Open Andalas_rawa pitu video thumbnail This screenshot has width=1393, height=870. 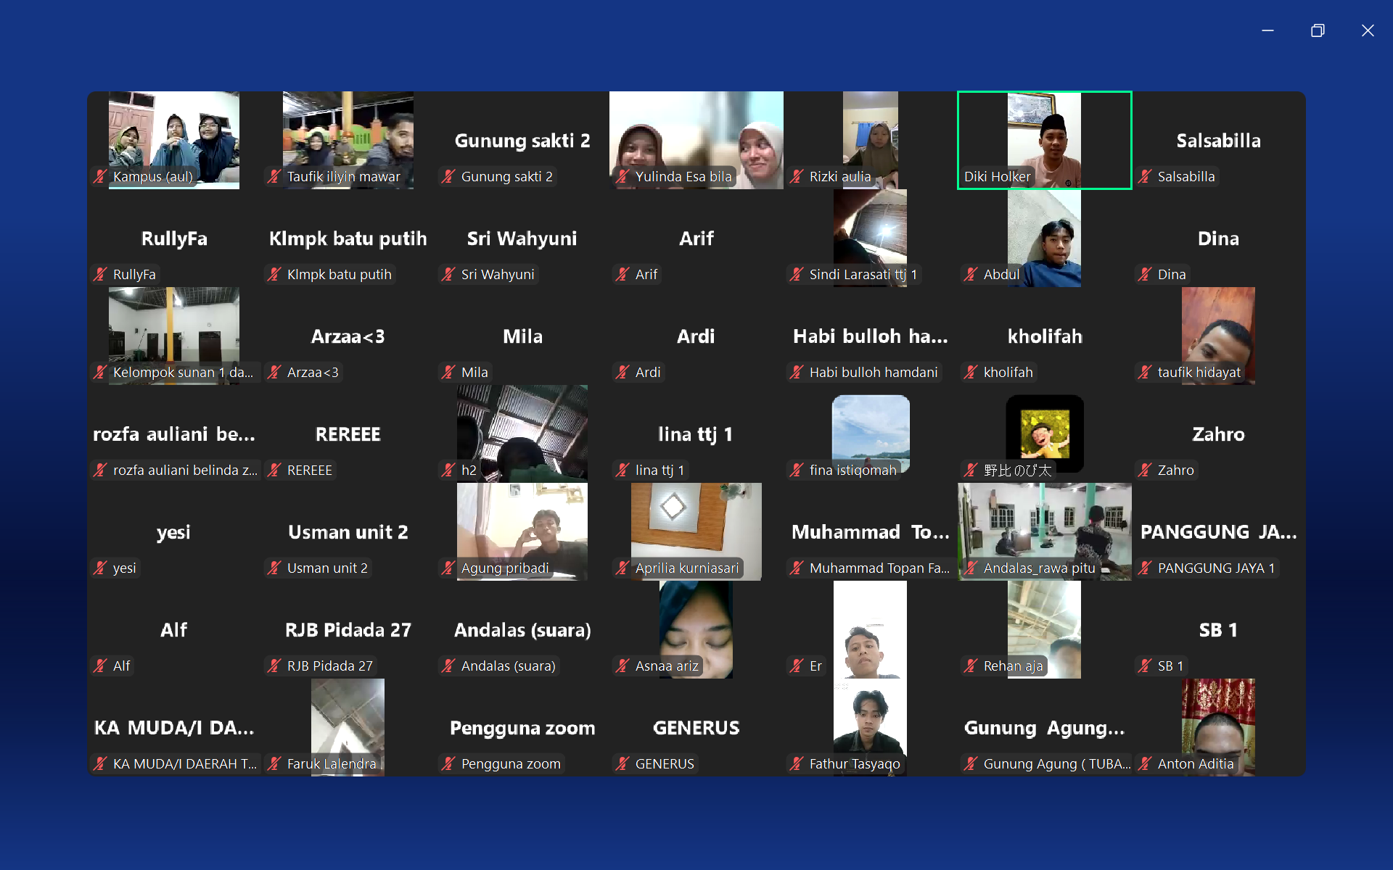[x=1044, y=526]
